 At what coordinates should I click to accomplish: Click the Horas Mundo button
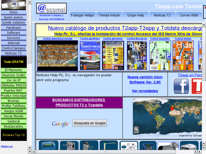click(x=14, y=116)
